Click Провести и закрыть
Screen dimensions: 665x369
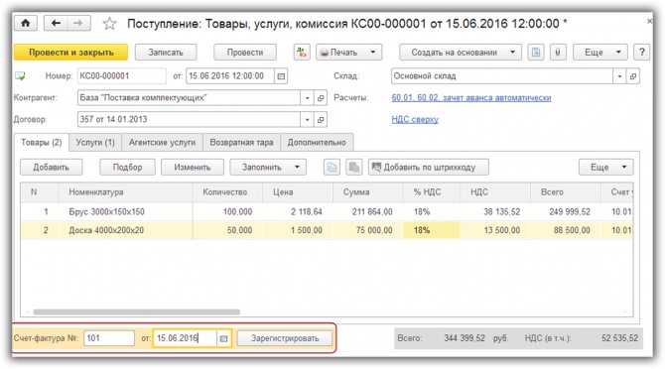coord(70,53)
